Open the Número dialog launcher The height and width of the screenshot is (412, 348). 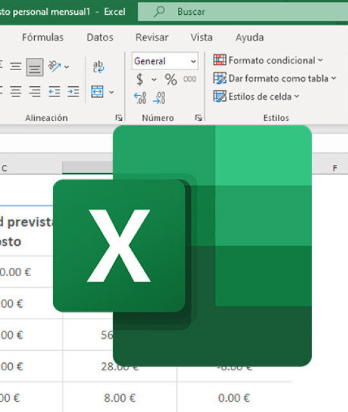[x=198, y=118]
